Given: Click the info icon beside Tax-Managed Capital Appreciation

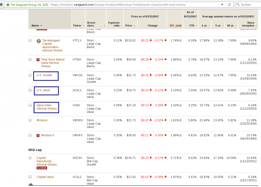Looking at the screenshot, I should tap(38, 41).
